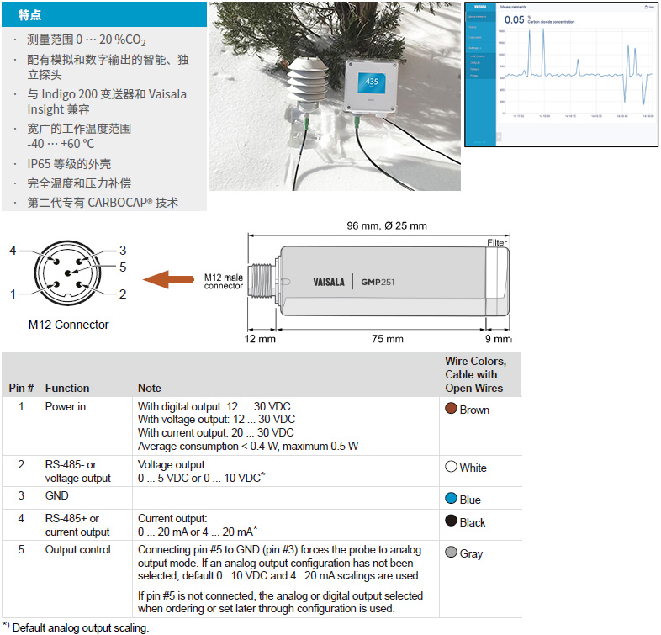Click the 'Filter' label on probe drawing
Screen dimensions: 661x635
click(497, 242)
